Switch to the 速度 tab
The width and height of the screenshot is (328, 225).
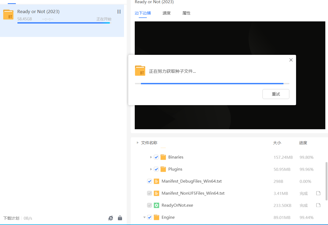coord(166,13)
